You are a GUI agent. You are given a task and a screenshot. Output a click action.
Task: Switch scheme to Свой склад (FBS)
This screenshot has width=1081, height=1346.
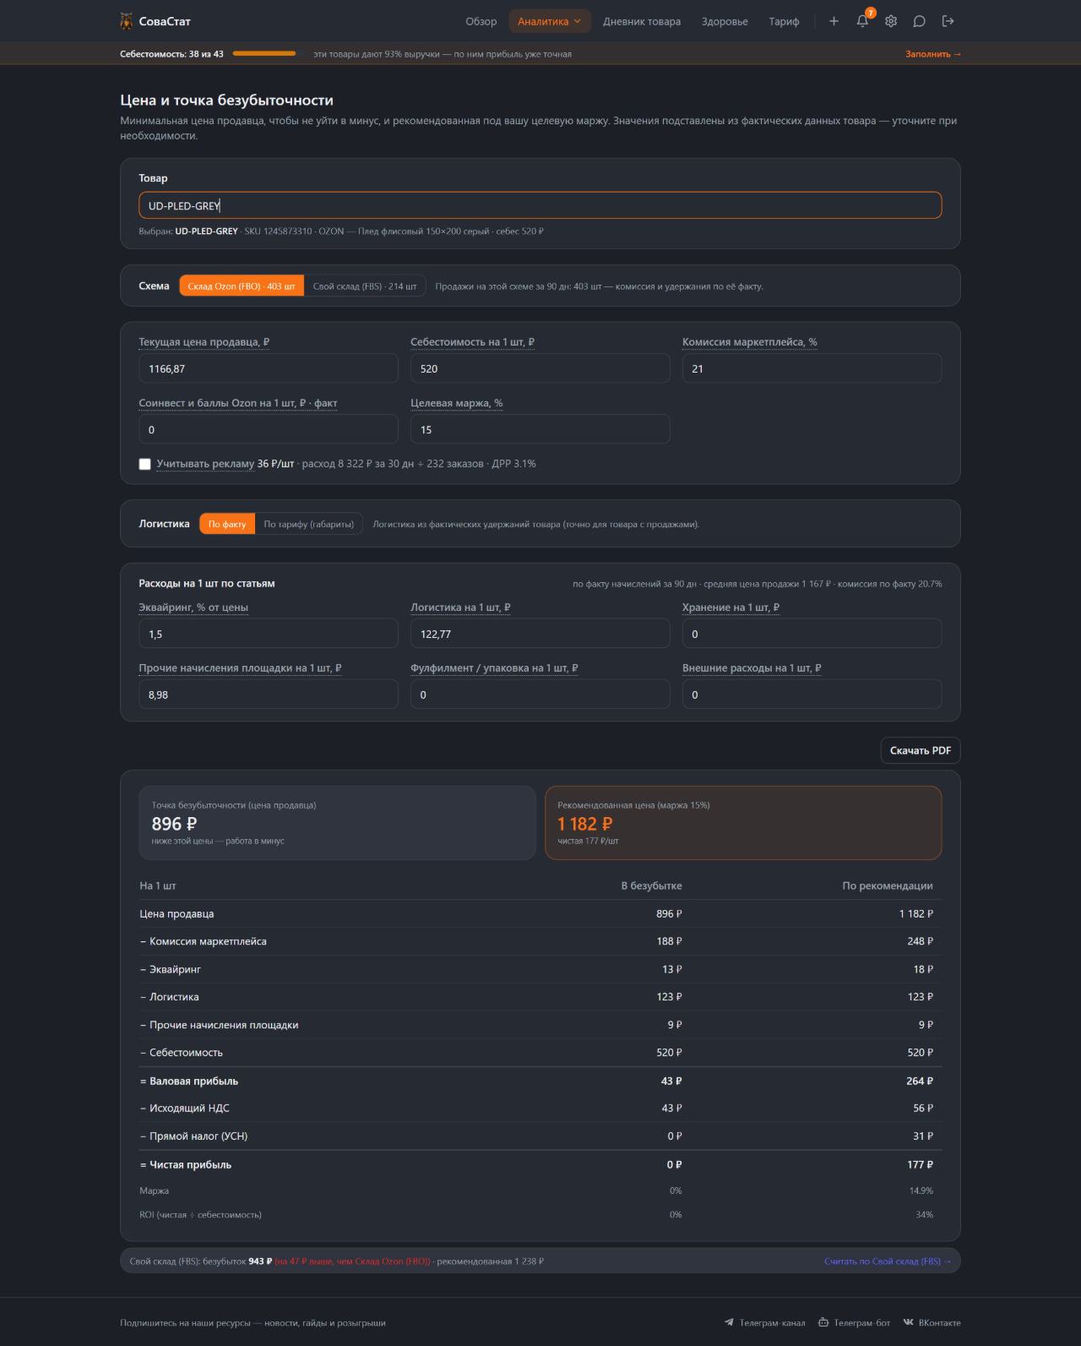(x=365, y=286)
